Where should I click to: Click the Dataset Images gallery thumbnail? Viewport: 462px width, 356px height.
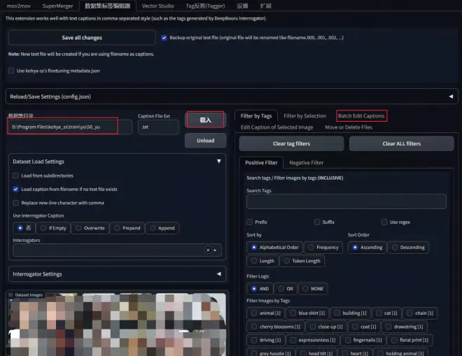coord(118,325)
